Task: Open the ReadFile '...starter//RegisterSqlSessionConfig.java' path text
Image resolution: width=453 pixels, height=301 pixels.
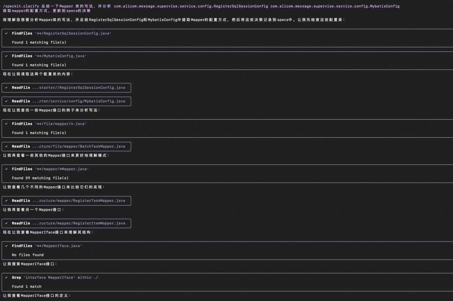Action: [x=79, y=87]
